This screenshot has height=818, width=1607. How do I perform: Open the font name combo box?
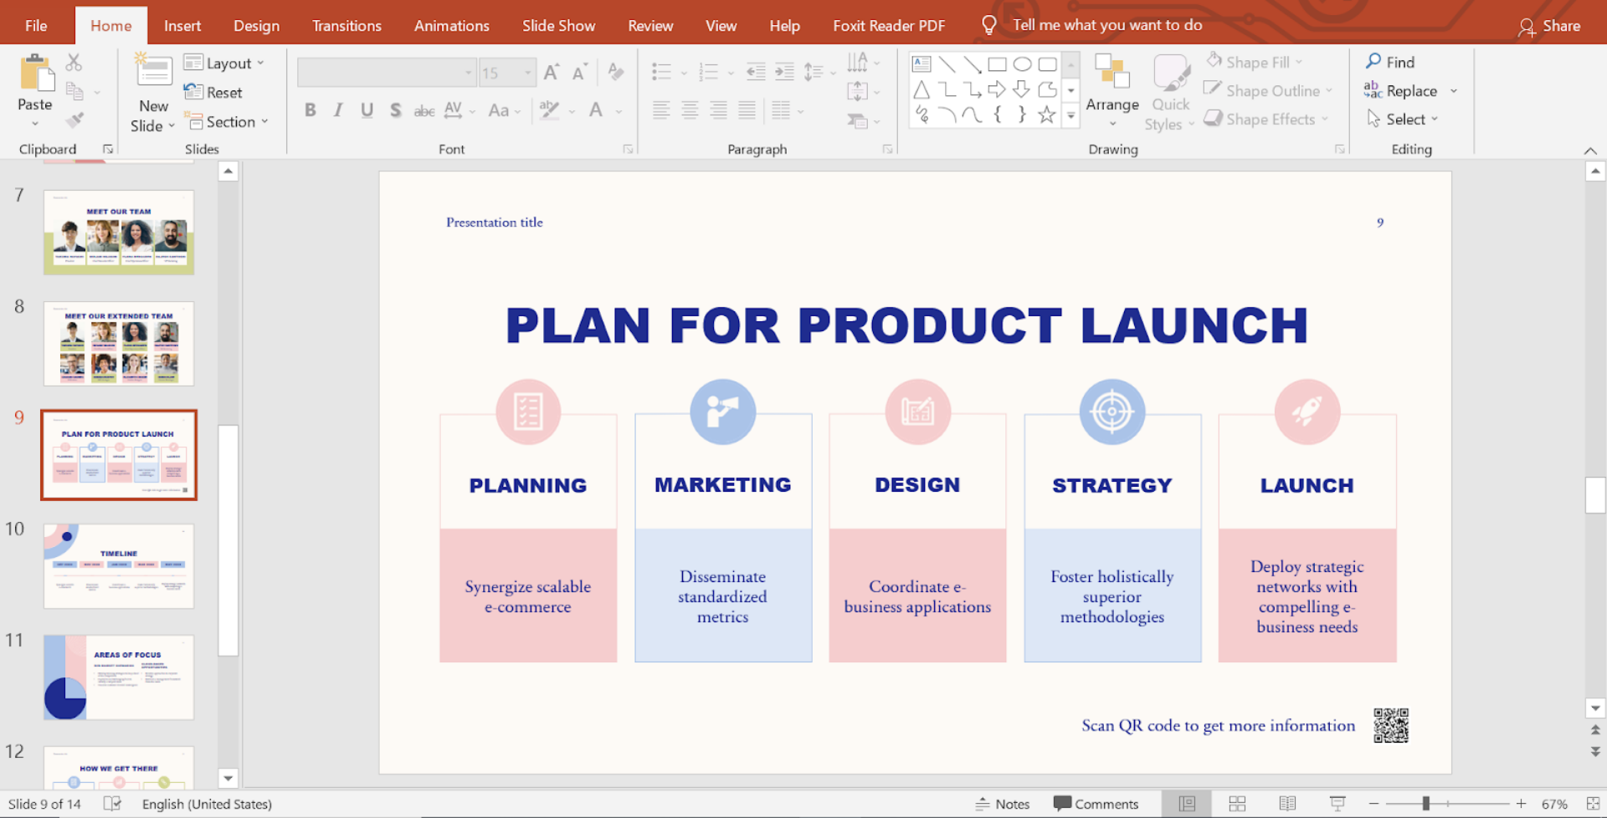pyautogui.click(x=387, y=73)
